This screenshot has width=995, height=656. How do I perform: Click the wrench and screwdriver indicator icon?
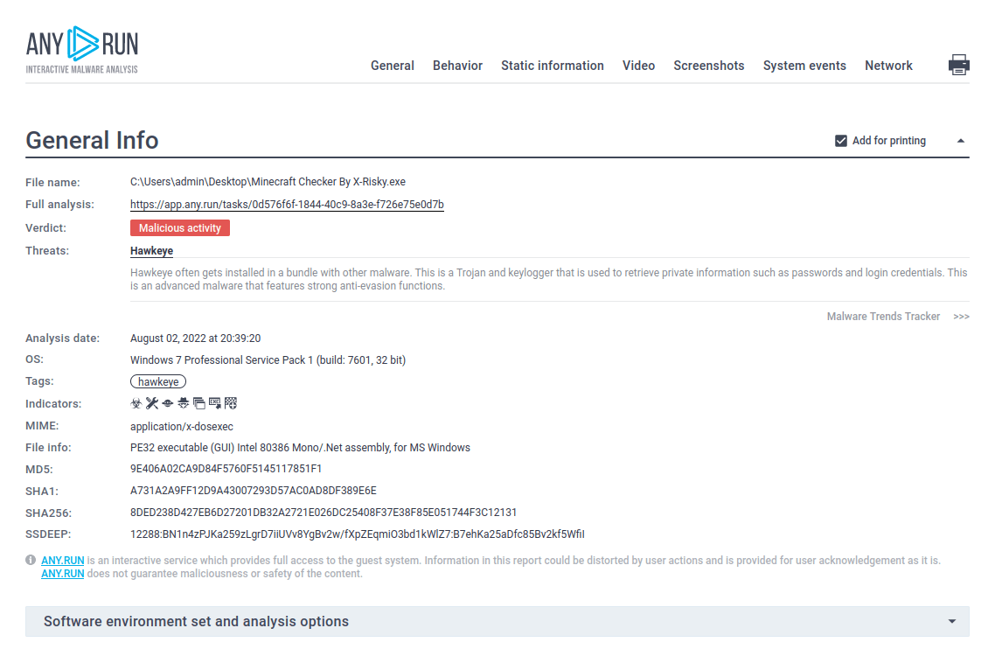[151, 403]
